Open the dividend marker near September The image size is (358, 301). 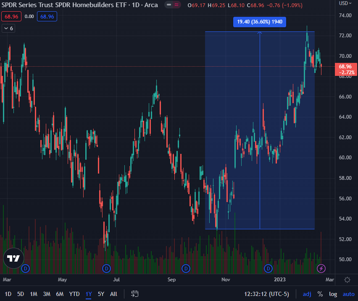point(186,268)
